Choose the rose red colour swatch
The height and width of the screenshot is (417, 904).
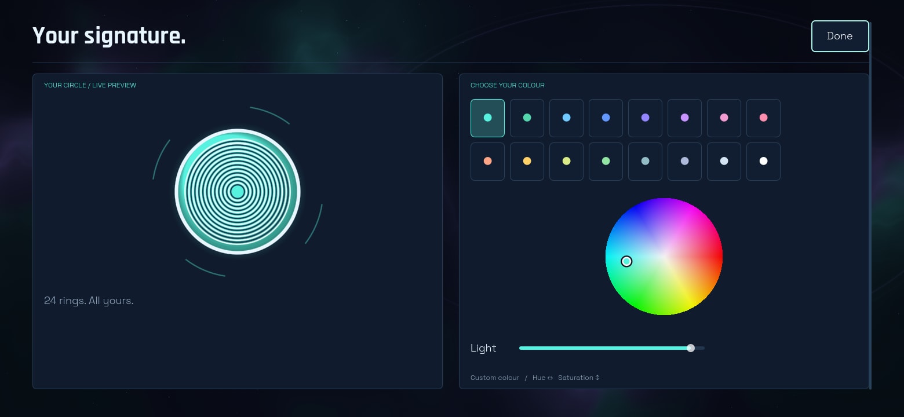pyautogui.click(x=763, y=118)
